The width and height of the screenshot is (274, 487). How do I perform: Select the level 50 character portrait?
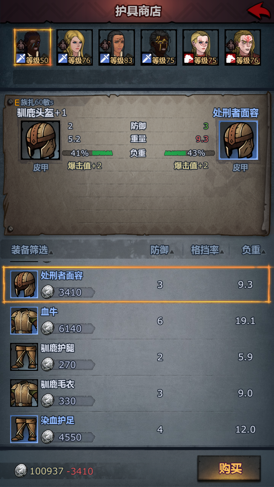(x=32, y=47)
